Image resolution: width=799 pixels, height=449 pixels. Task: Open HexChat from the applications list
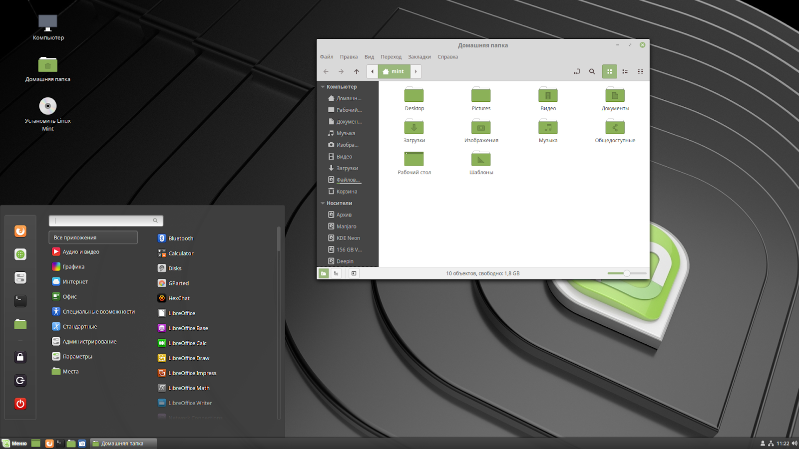pyautogui.click(x=179, y=298)
